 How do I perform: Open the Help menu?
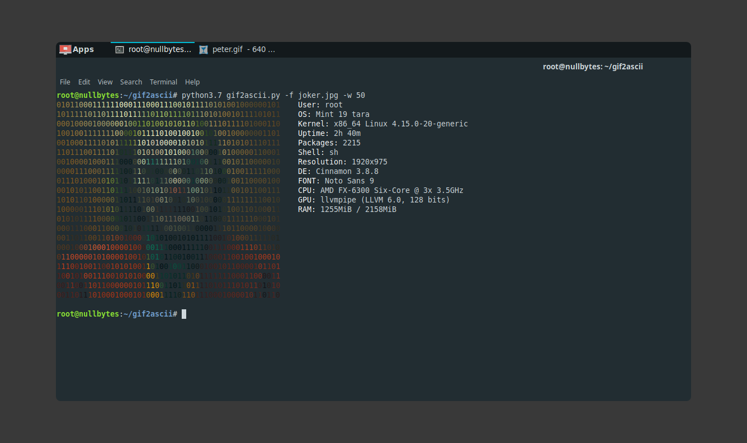click(x=192, y=82)
